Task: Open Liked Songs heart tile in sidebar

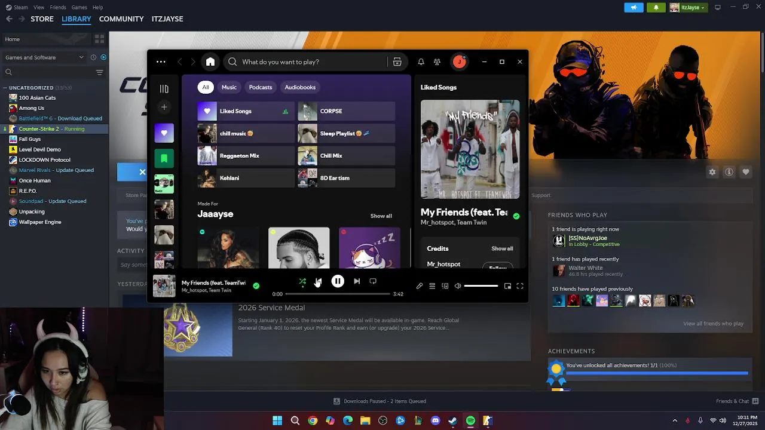Action: pos(164,133)
